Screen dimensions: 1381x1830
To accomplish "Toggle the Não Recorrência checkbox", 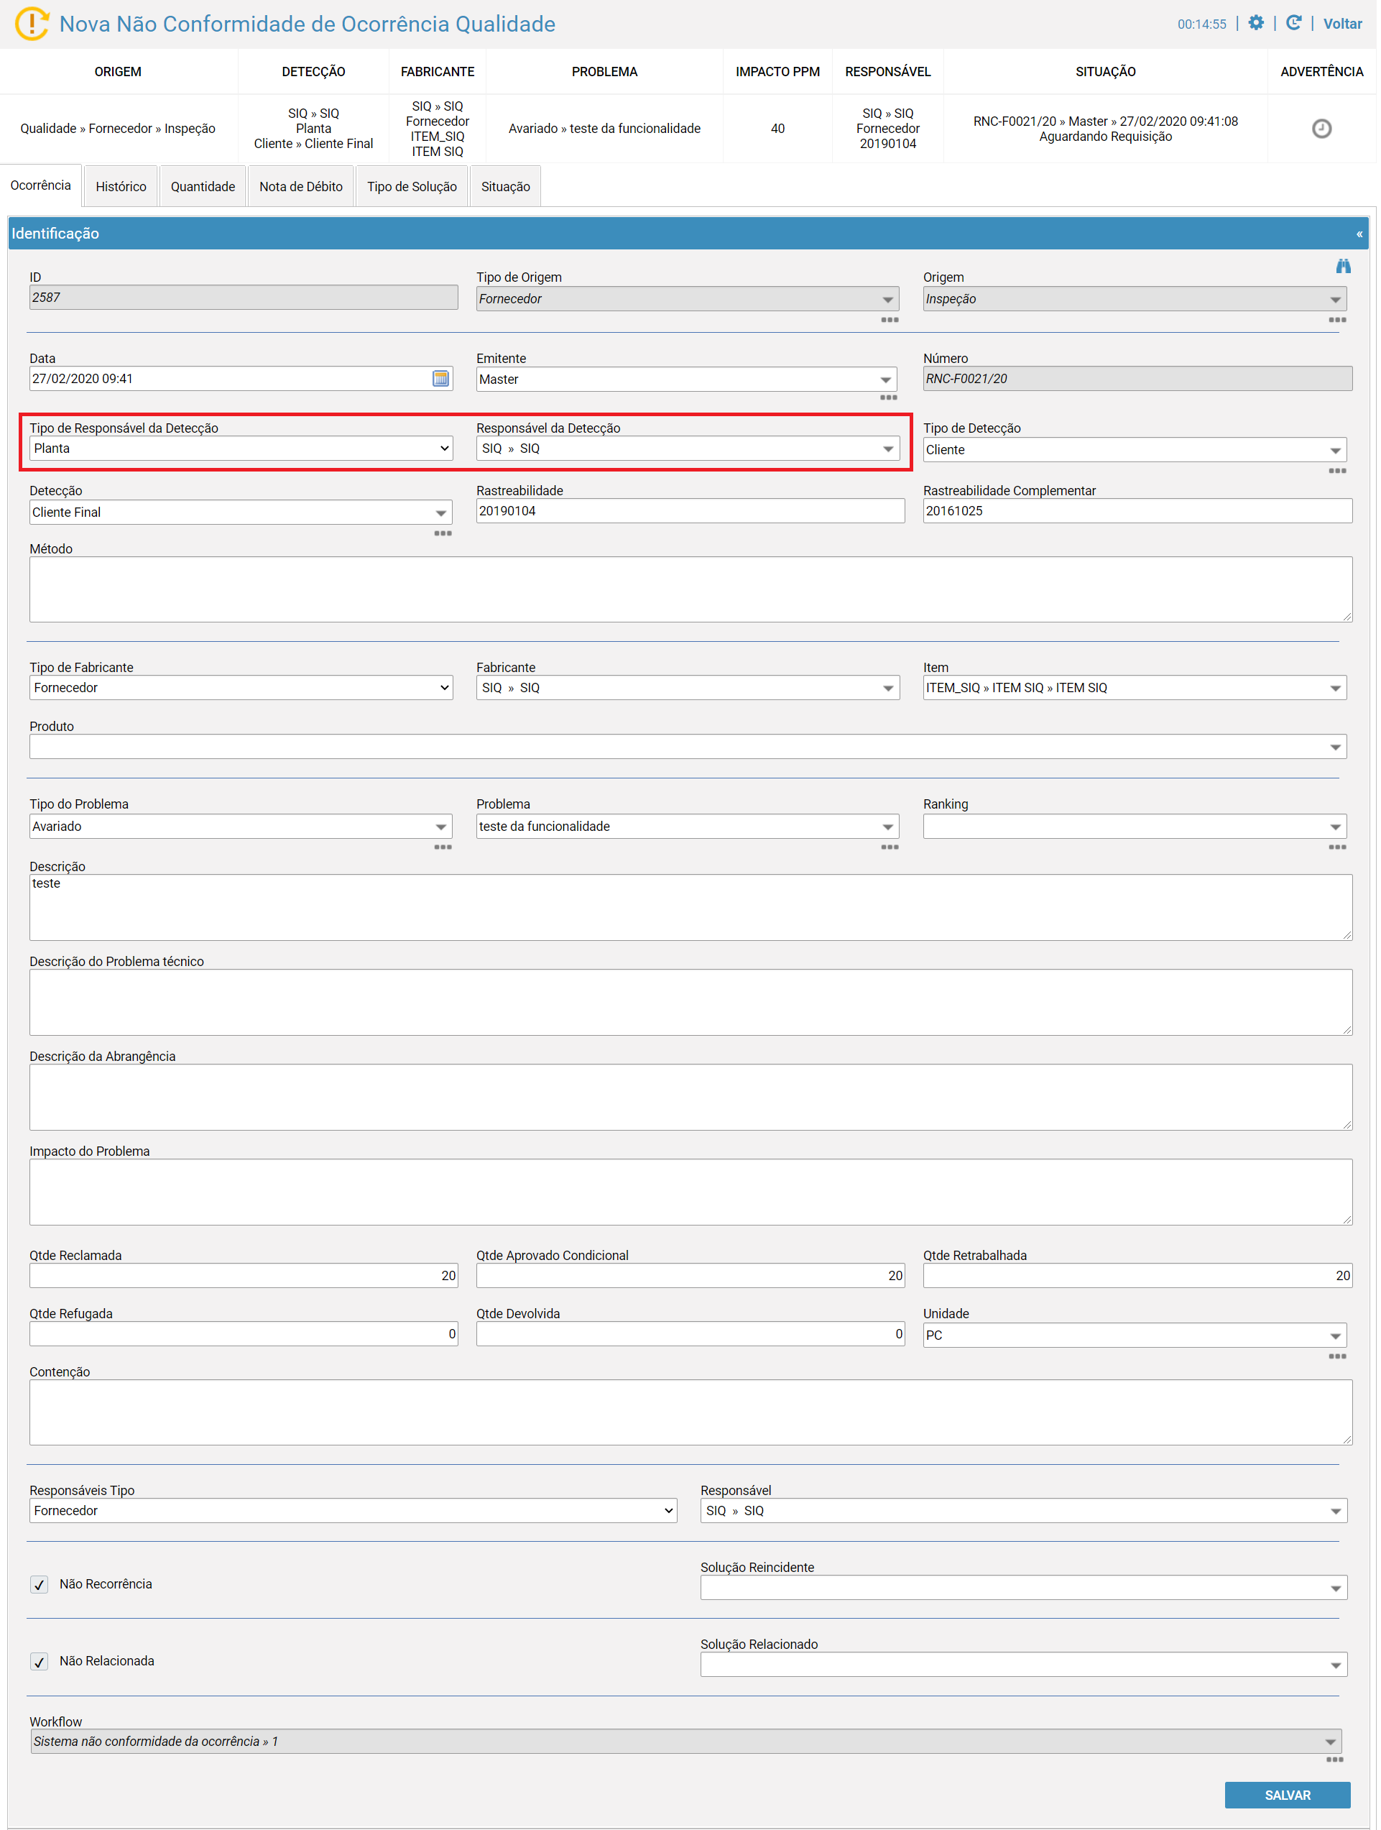I will 39,1585.
